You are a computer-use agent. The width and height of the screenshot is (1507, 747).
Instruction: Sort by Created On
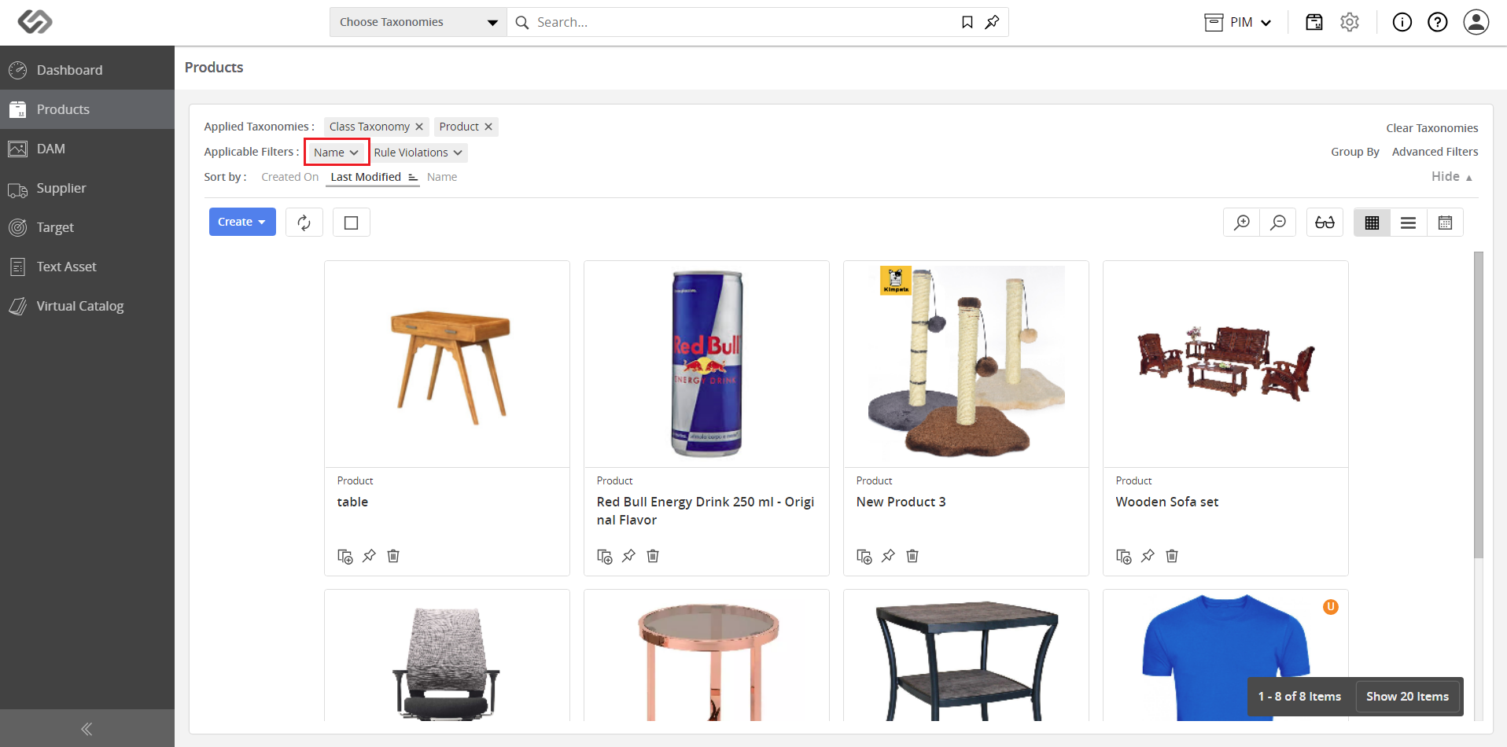290,177
